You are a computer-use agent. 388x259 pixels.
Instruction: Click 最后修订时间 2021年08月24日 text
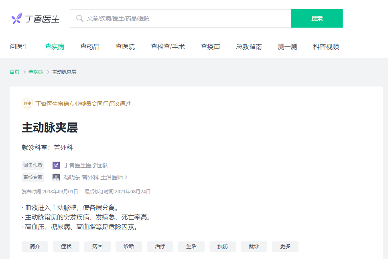point(118,192)
